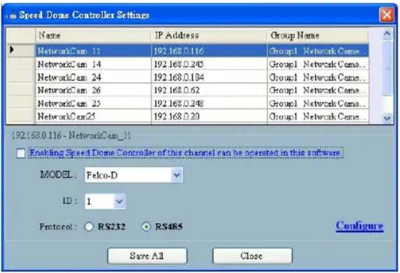
Task: Click the Group Name cell of NetworkCam_26 row
Action: coord(318,90)
